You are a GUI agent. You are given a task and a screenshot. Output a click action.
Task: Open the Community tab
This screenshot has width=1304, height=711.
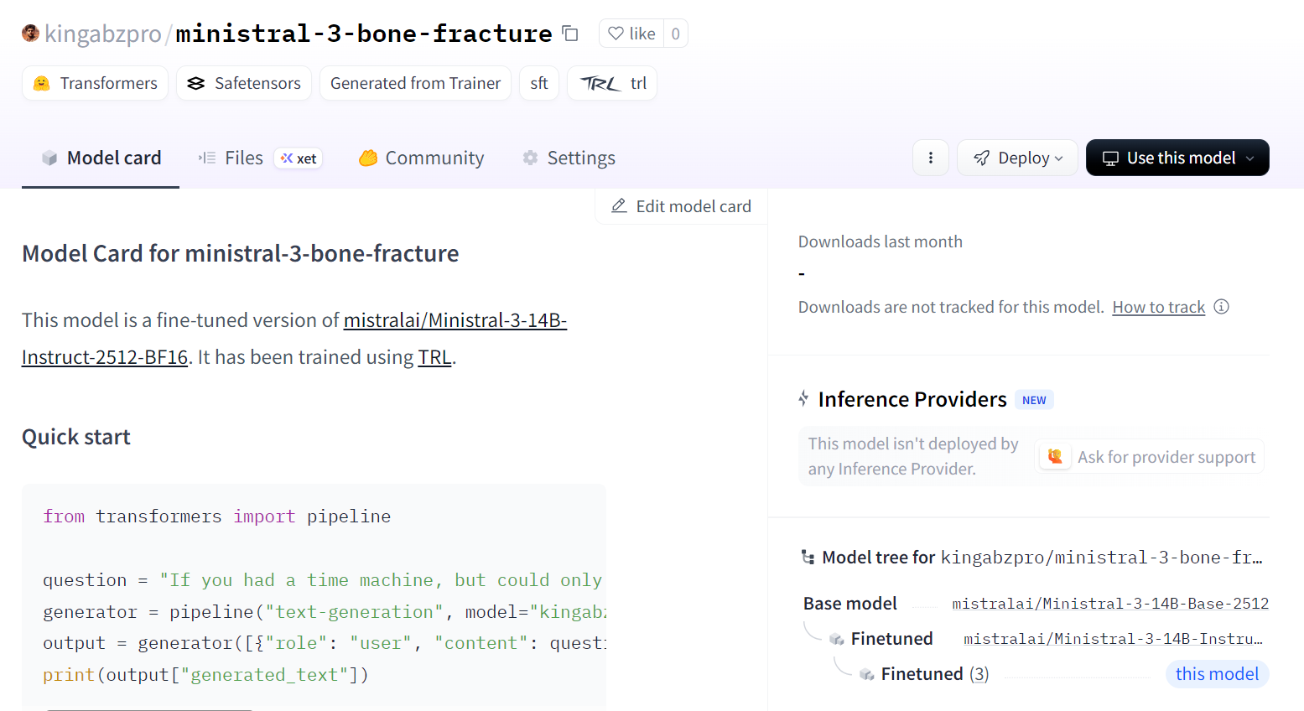(x=421, y=158)
